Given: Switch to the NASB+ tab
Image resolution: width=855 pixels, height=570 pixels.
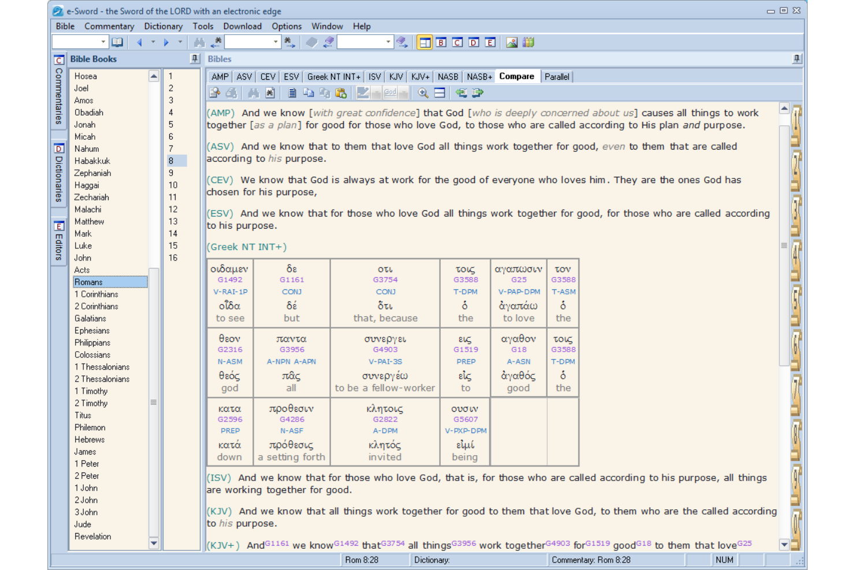Looking at the screenshot, I should (479, 77).
